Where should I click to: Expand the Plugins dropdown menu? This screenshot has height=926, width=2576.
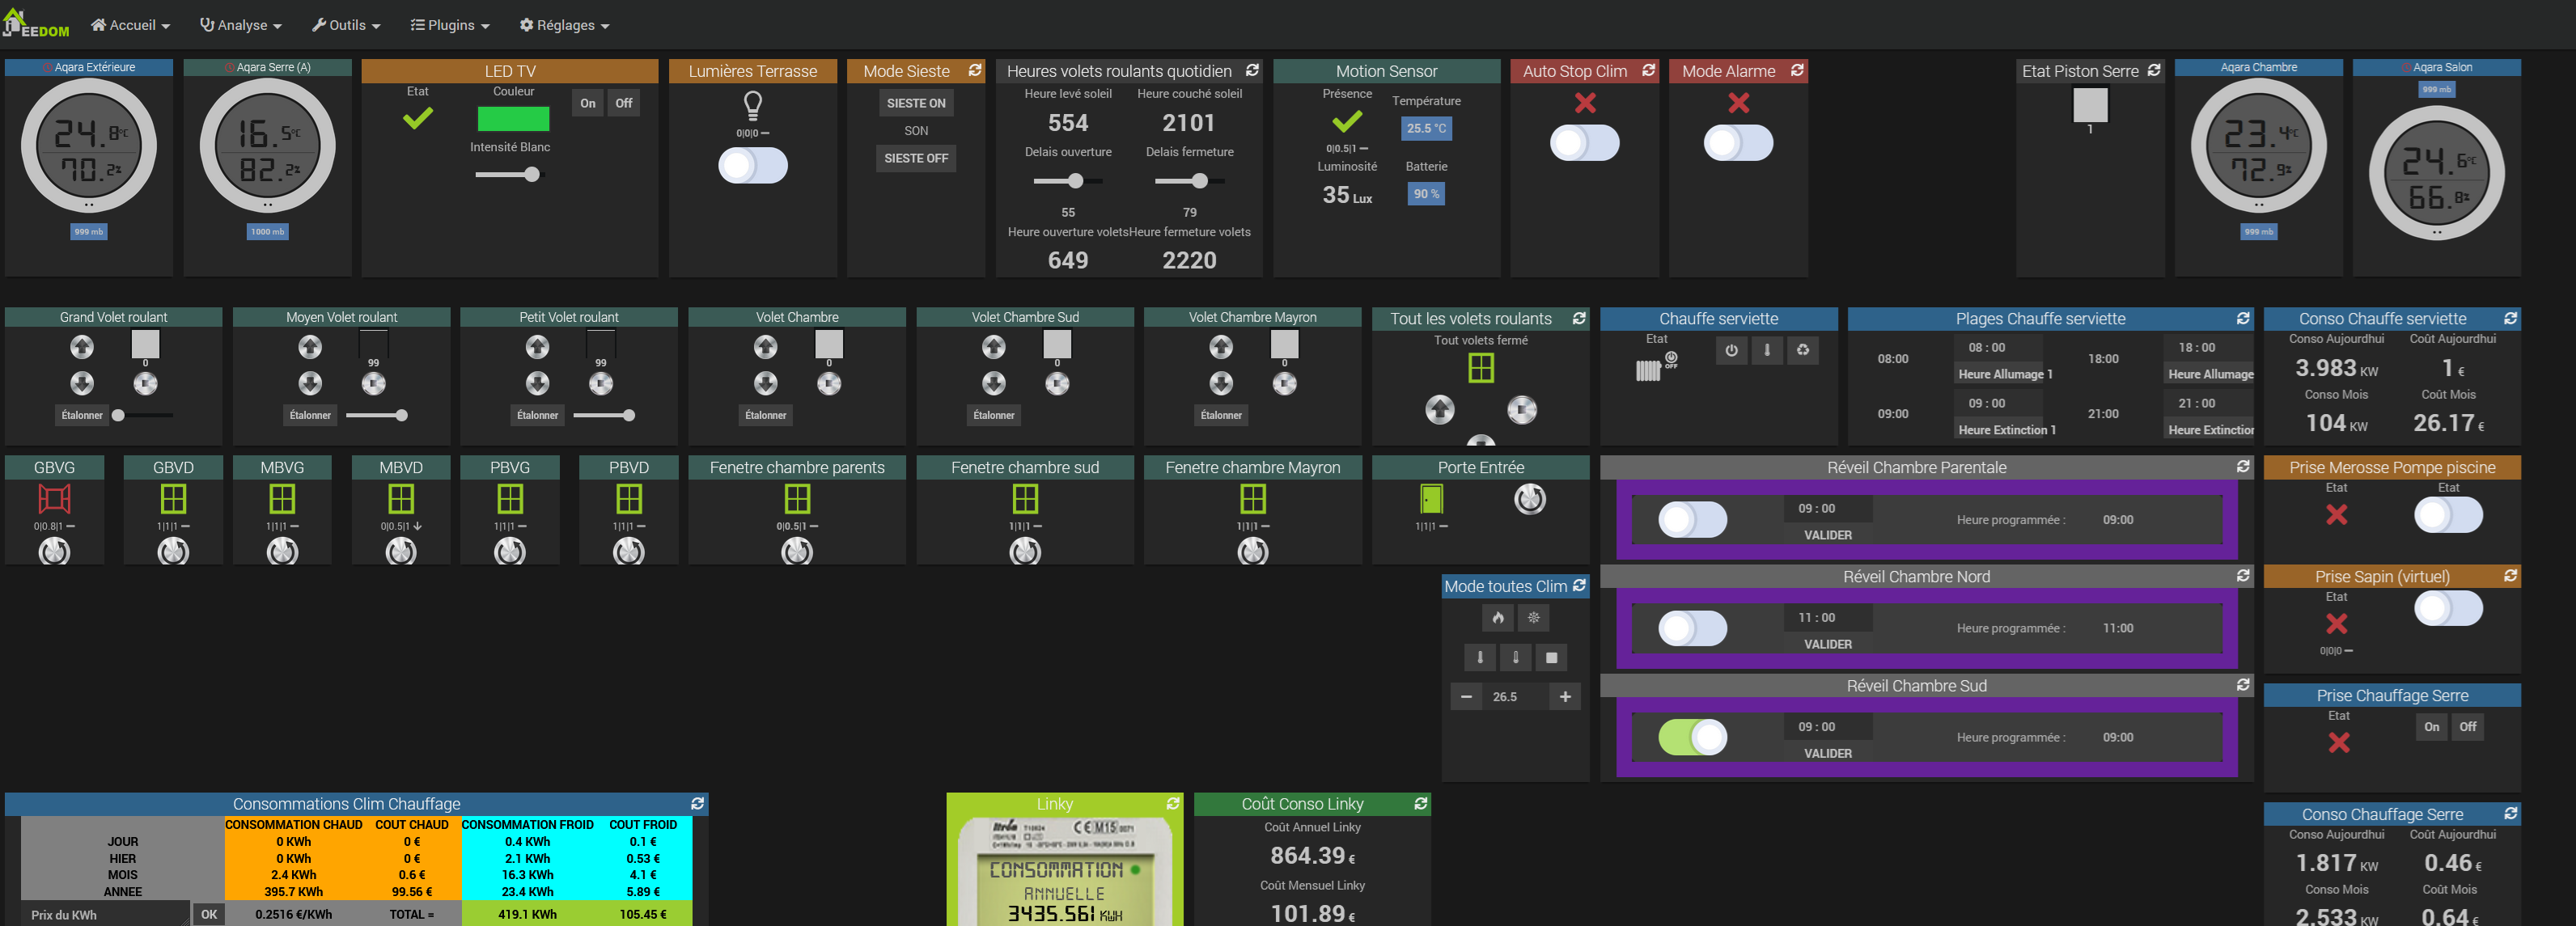[x=450, y=25]
